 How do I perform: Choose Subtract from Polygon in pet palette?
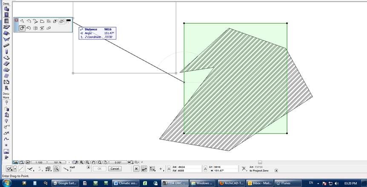point(62,21)
